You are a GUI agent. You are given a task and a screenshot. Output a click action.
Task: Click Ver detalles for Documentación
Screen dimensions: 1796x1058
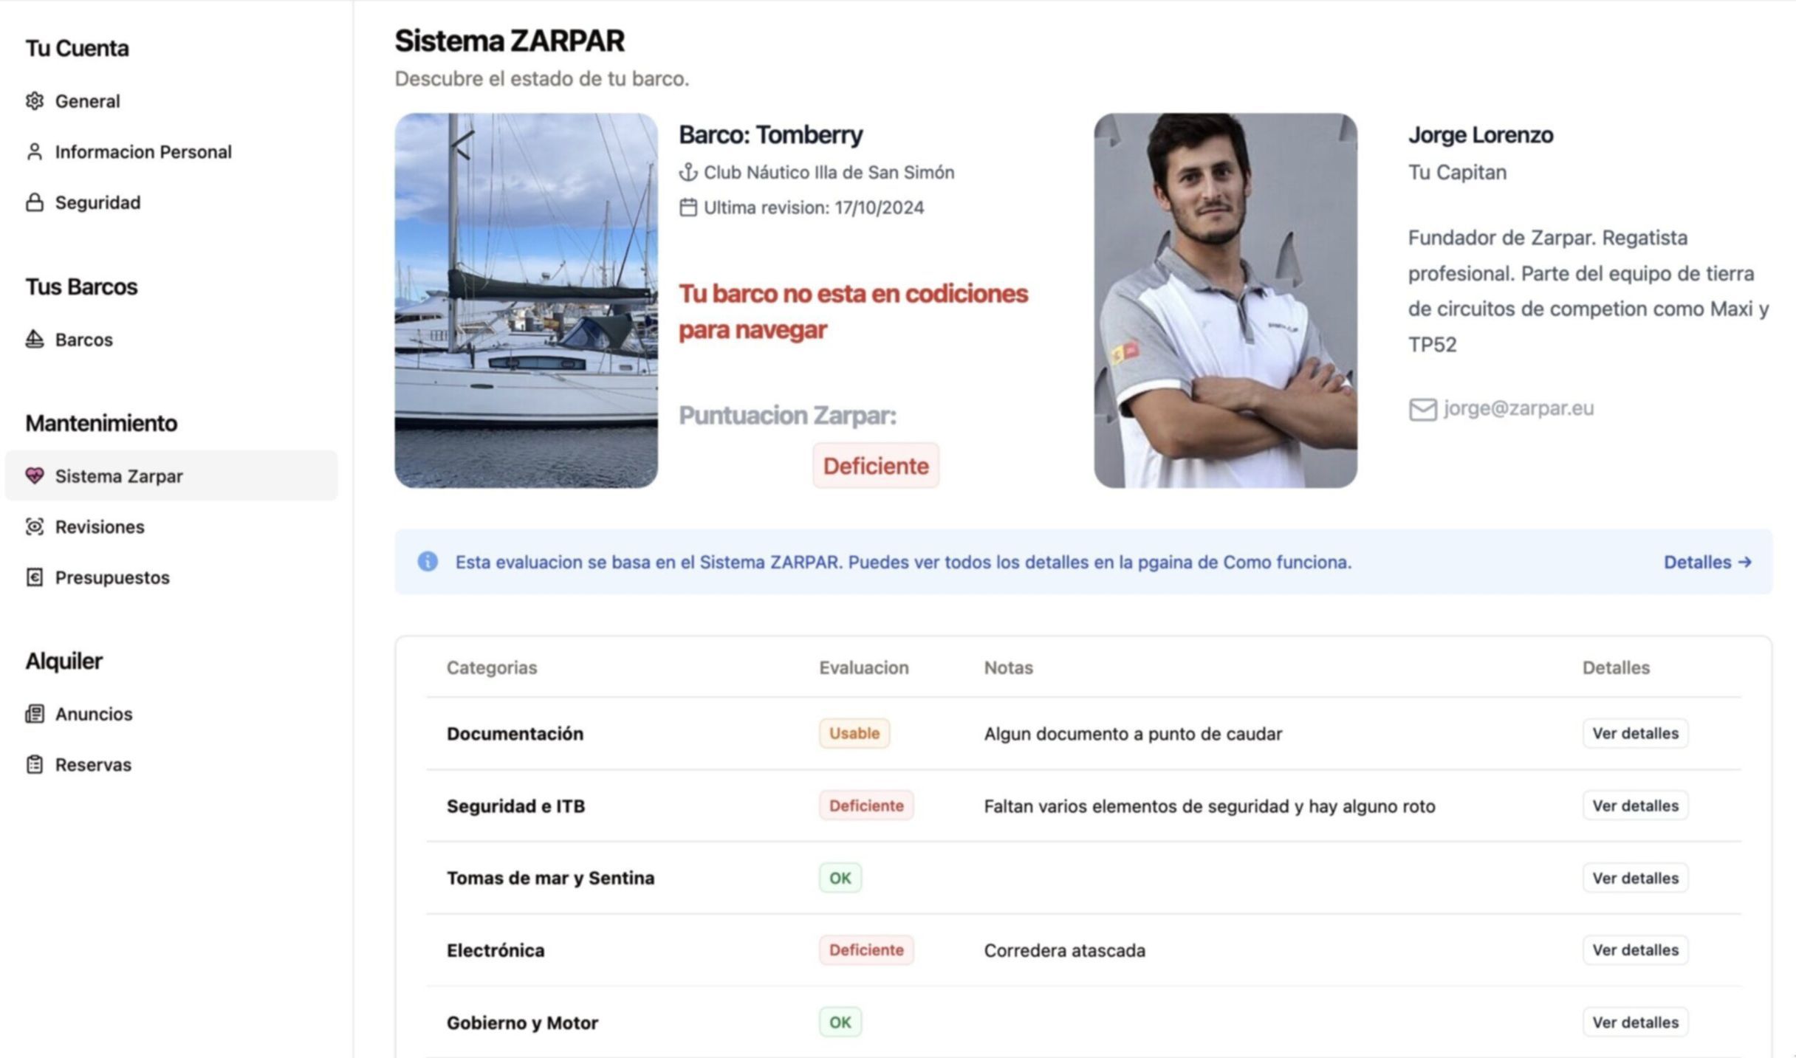click(x=1636, y=733)
